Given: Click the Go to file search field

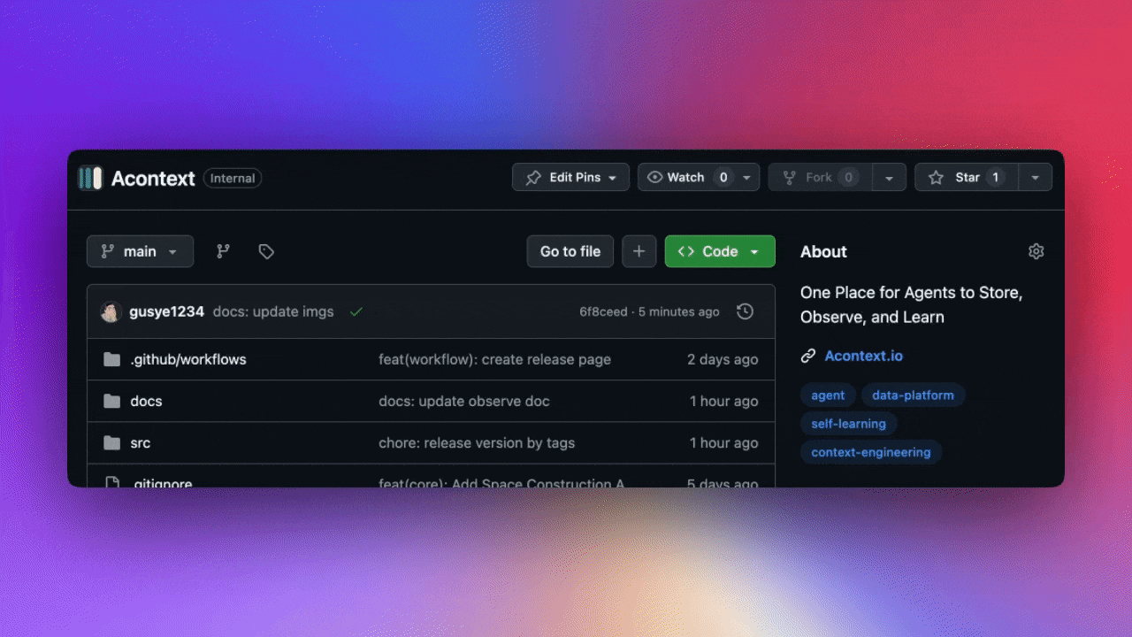Looking at the screenshot, I should point(570,251).
